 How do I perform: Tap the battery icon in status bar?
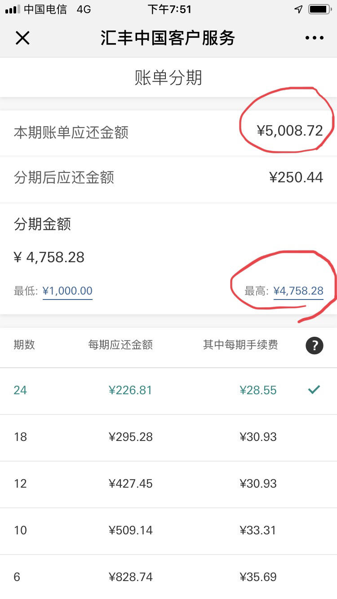(x=320, y=9)
